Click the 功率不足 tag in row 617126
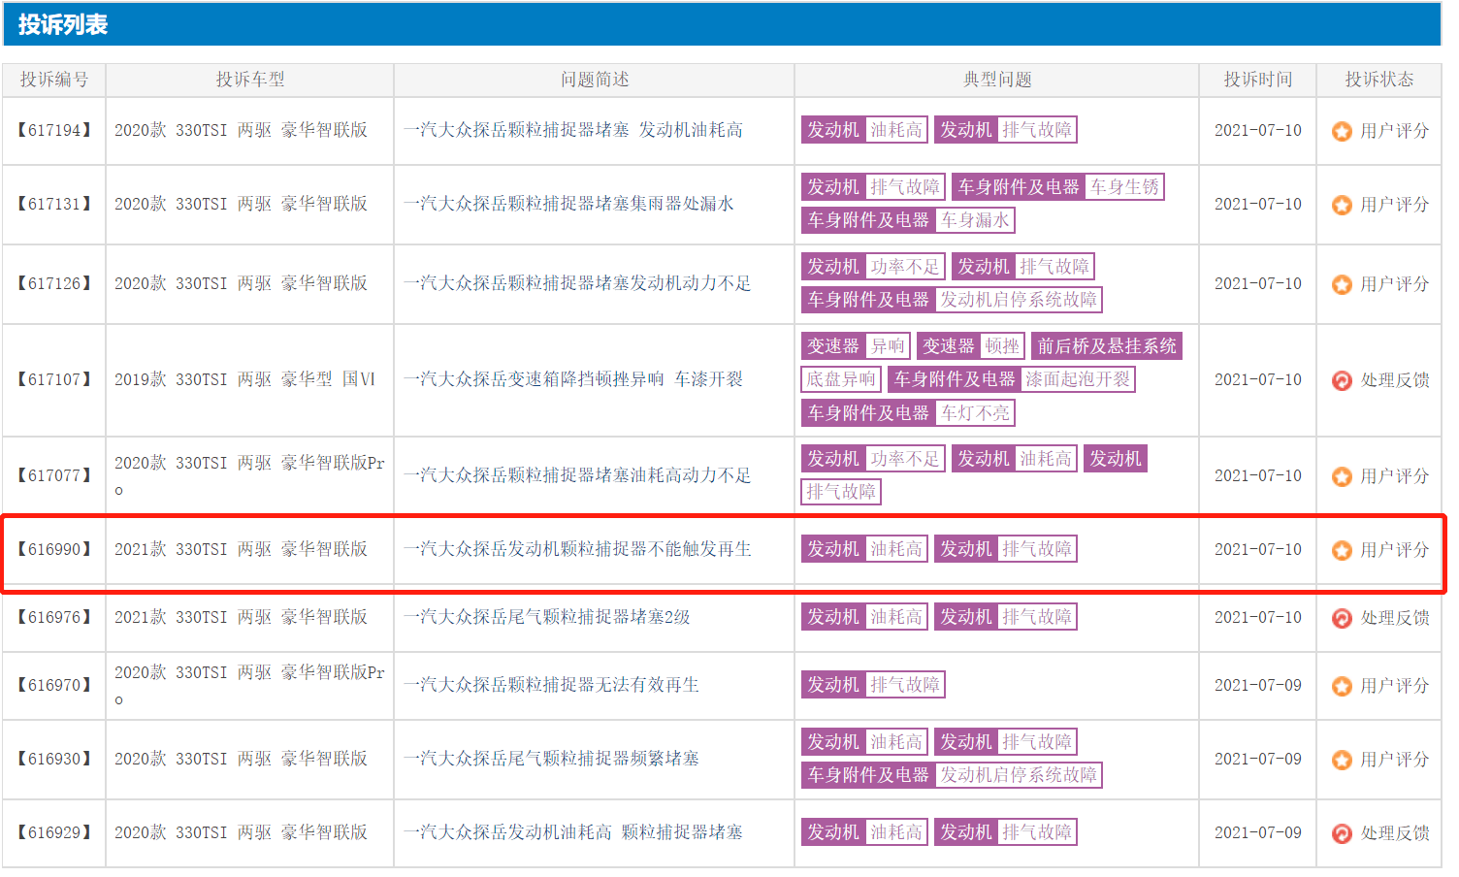This screenshot has height=877, width=1459. [905, 267]
